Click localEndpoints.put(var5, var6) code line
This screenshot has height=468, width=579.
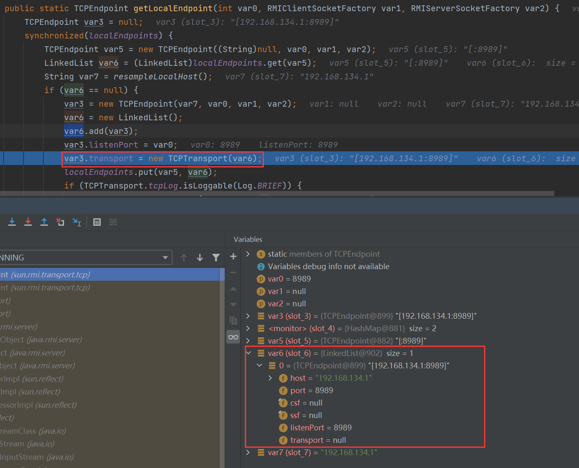click(140, 172)
